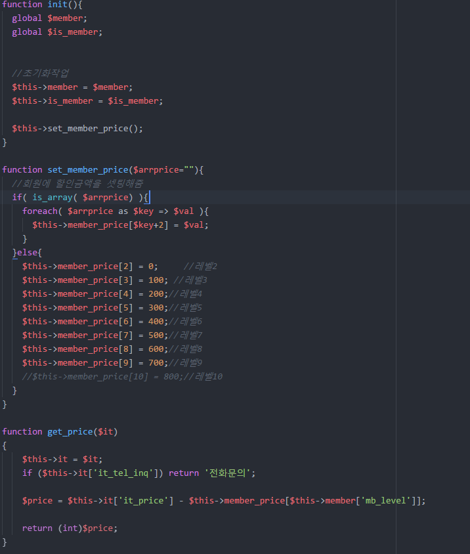Image resolution: width=470 pixels, height=554 pixels.
Task: Click the $this->set_member_price() call
Action: pos(77,128)
